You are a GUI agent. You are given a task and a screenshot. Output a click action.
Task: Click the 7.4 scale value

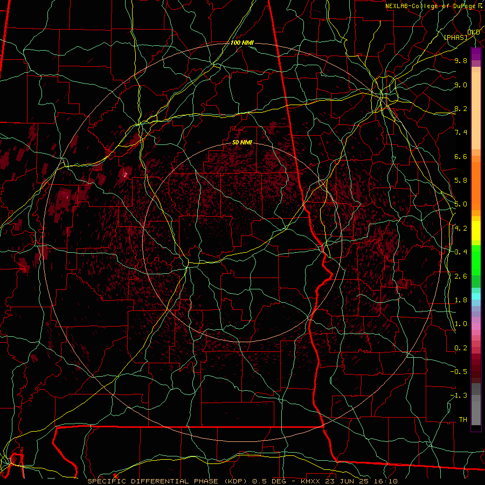pos(461,133)
